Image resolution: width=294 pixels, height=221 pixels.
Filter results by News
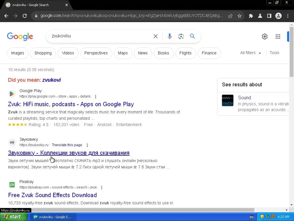pos(143,53)
